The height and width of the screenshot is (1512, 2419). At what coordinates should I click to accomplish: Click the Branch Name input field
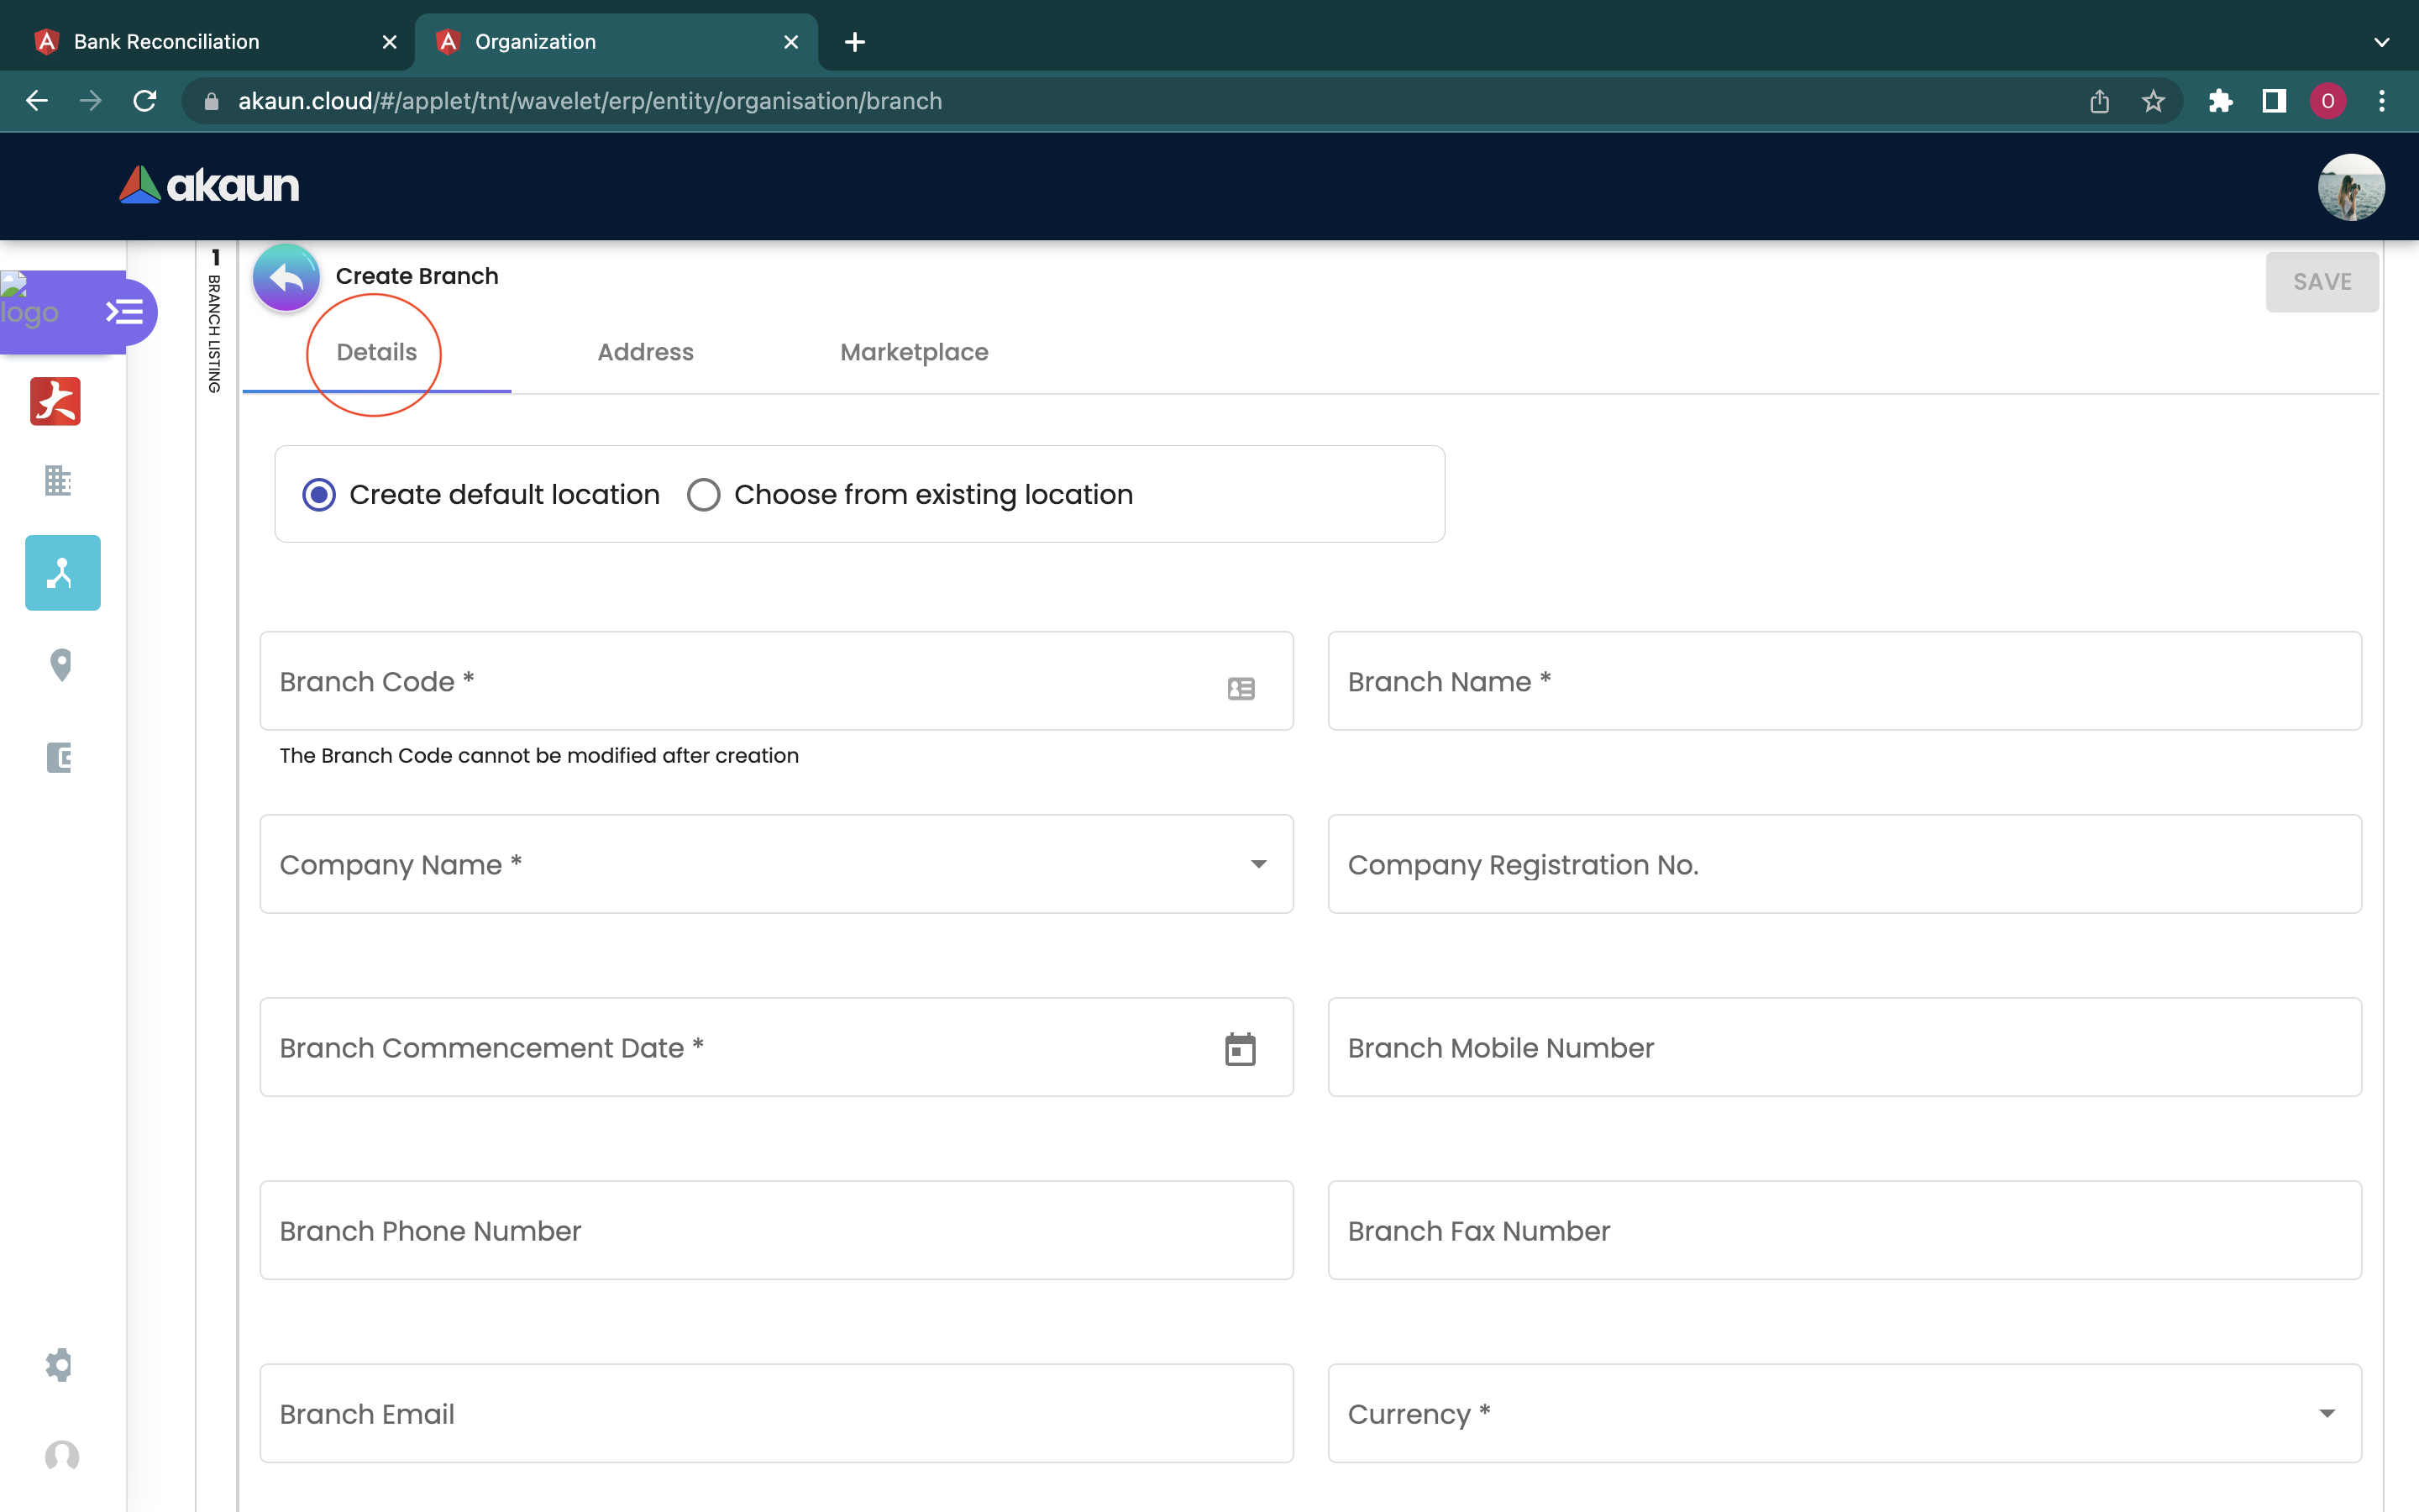tap(1844, 681)
